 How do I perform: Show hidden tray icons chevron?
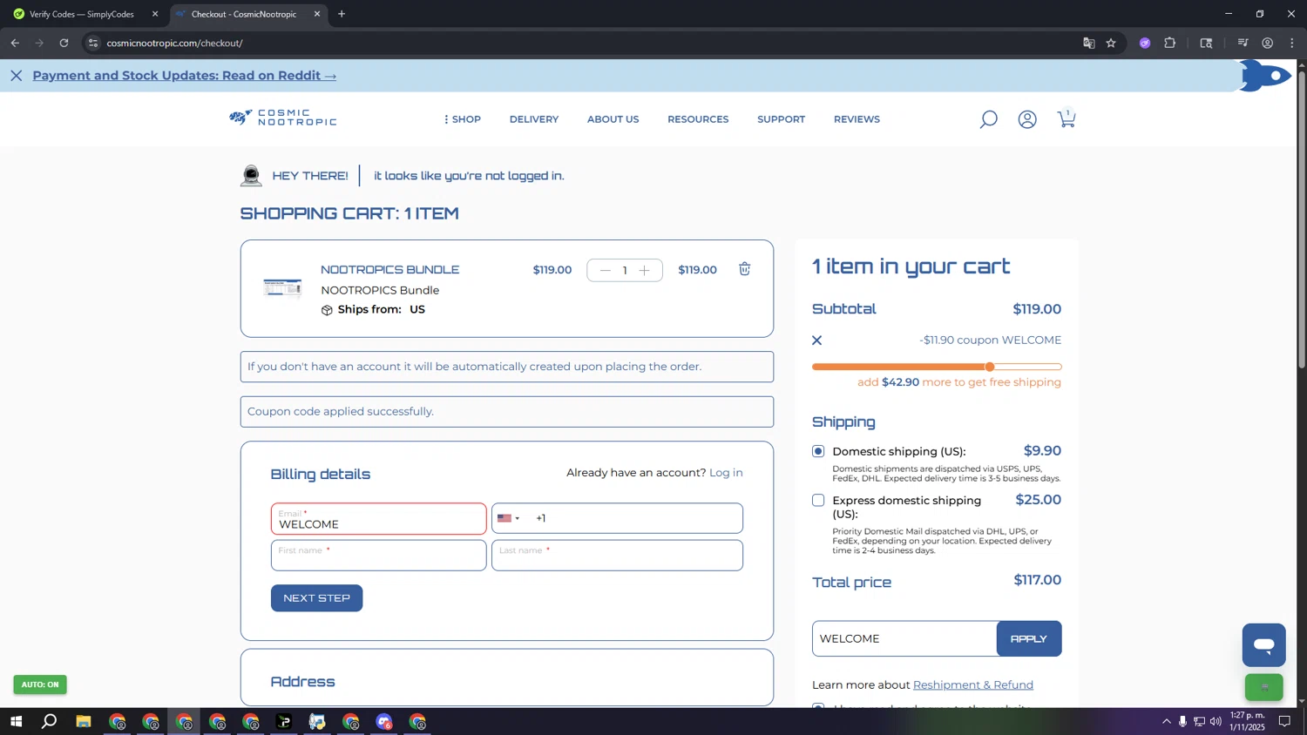tap(1166, 721)
